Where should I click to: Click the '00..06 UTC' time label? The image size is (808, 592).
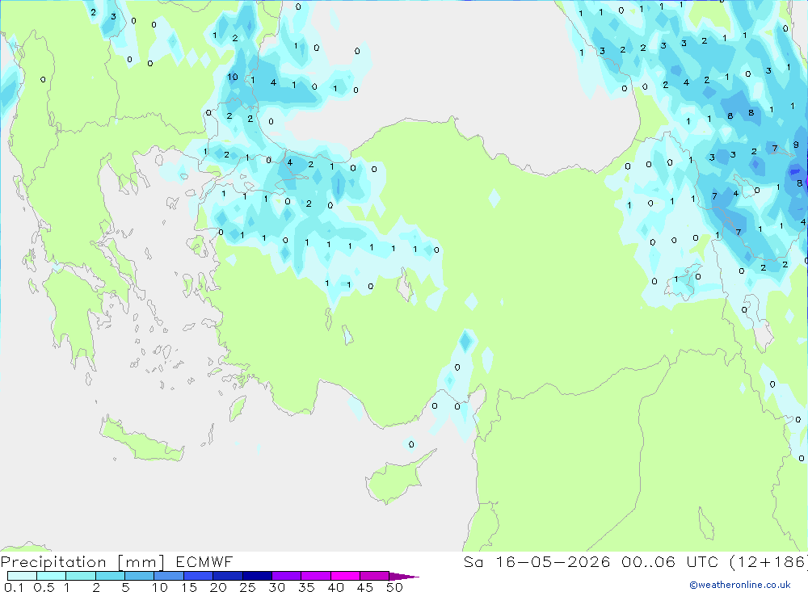click(x=670, y=561)
